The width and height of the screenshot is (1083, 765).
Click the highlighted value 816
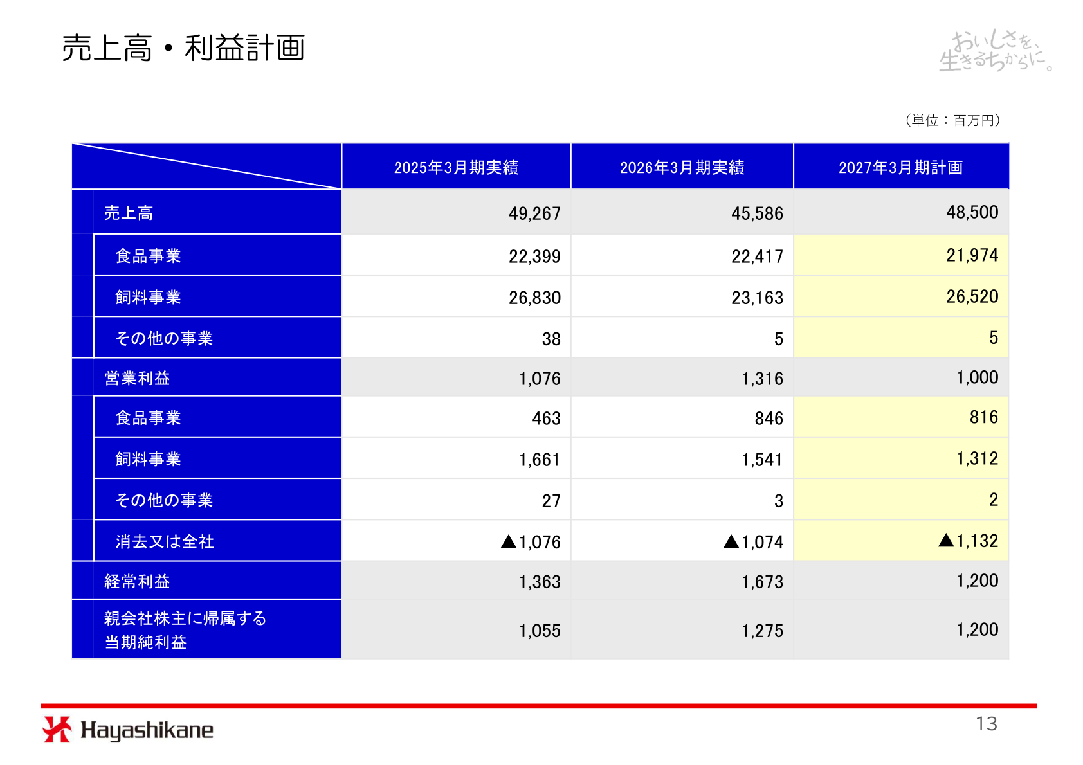pos(983,417)
